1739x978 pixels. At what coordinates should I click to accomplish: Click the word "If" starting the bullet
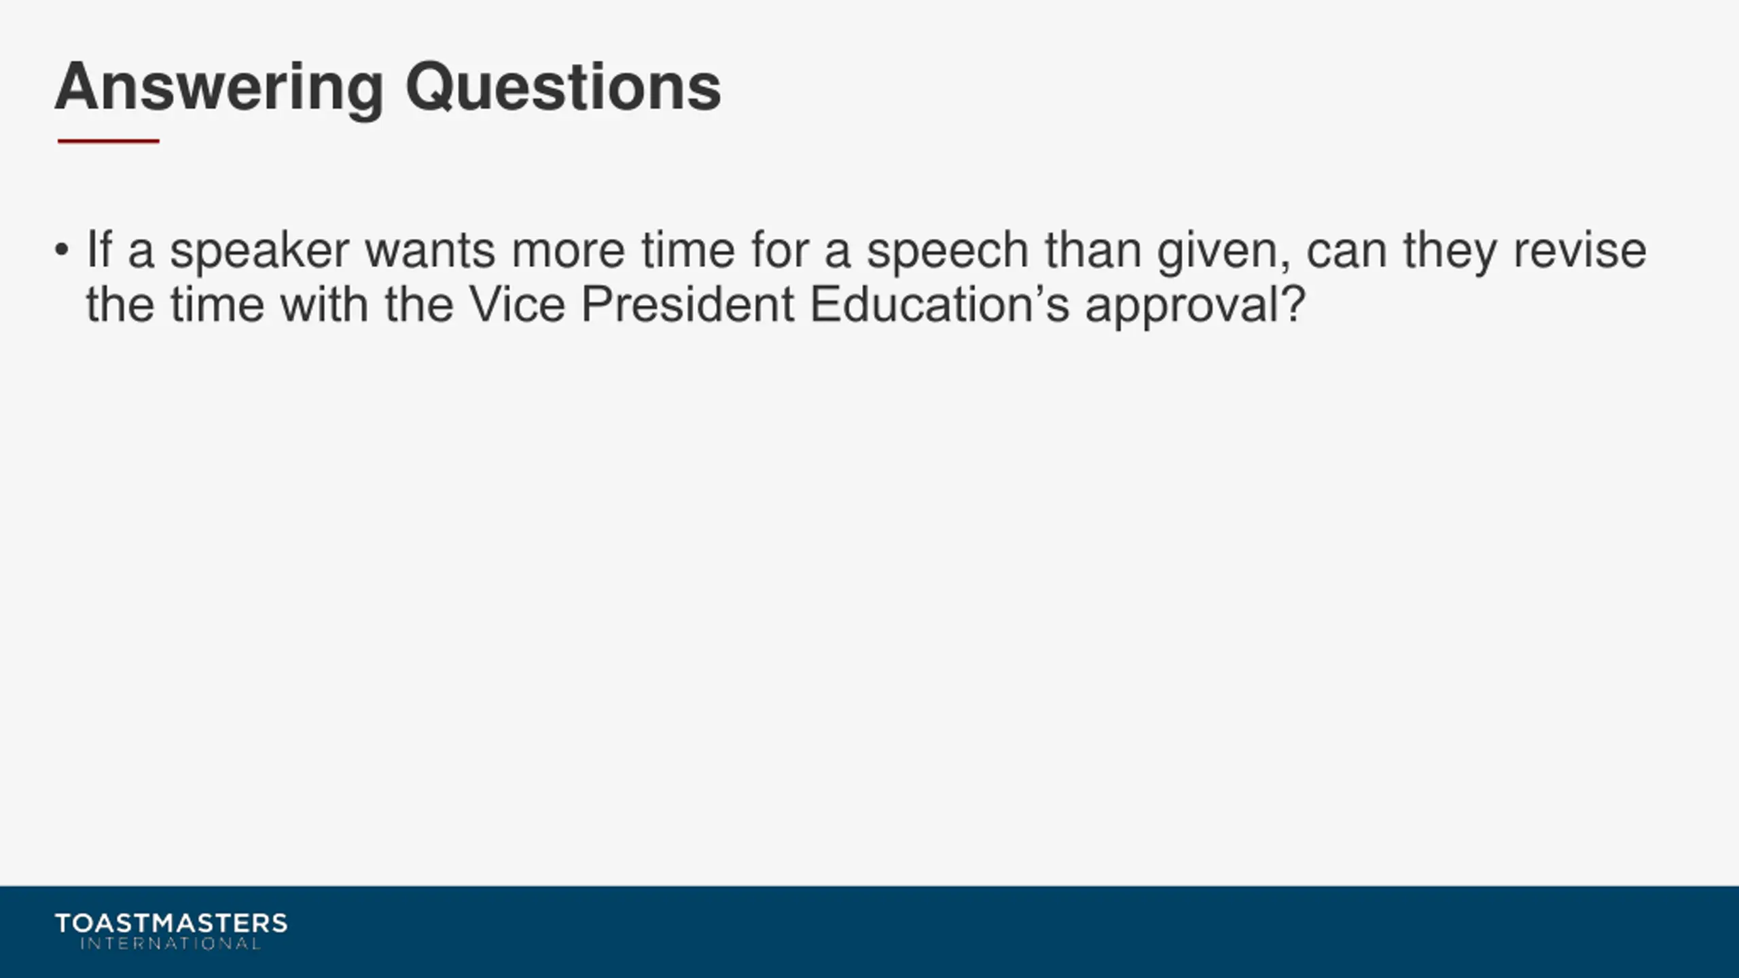click(x=99, y=251)
